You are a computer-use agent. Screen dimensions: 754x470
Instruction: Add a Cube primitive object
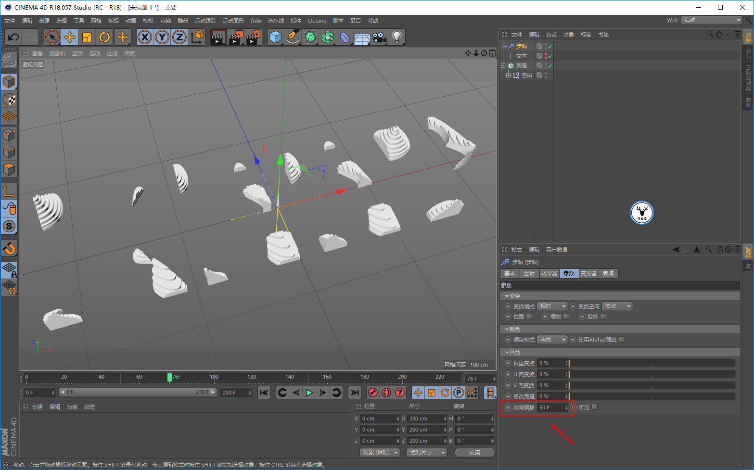(x=276, y=37)
